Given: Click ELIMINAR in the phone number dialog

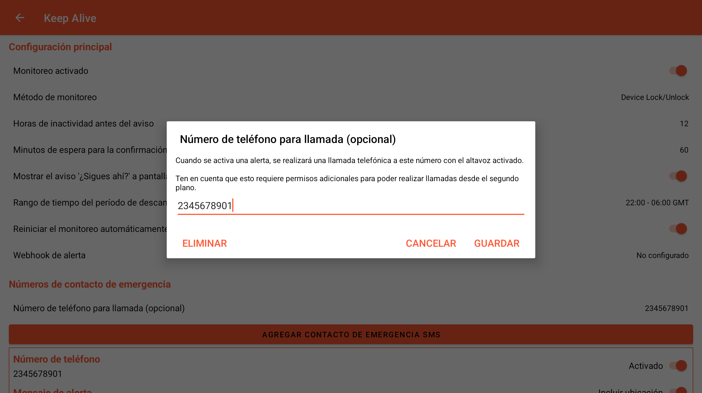Looking at the screenshot, I should click(205, 243).
